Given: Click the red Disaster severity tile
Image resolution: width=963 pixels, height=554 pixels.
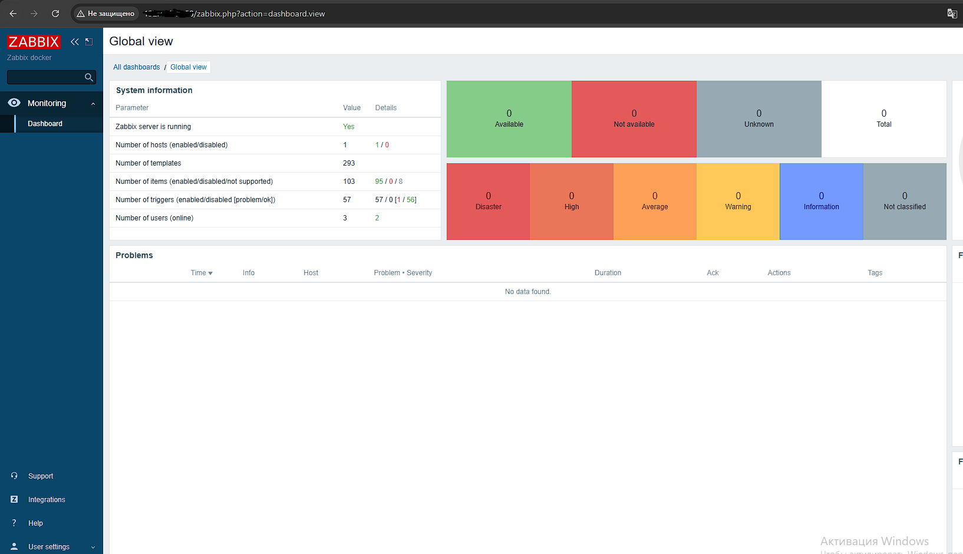Looking at the screenshot, I should (489, 202).
